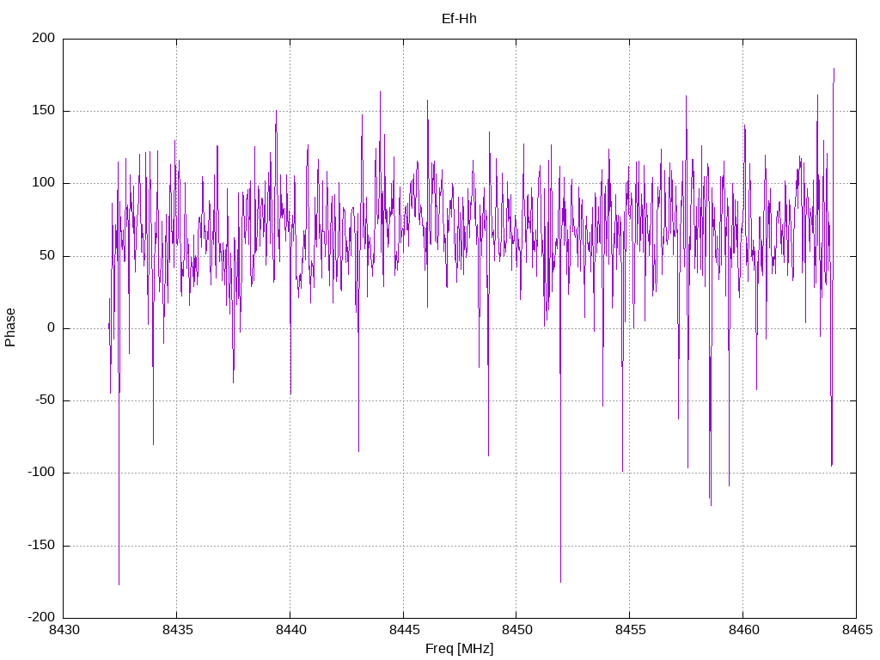880x660 pixels.
Task: Click the -200 y-axis tick label
Action: [41, 617]
